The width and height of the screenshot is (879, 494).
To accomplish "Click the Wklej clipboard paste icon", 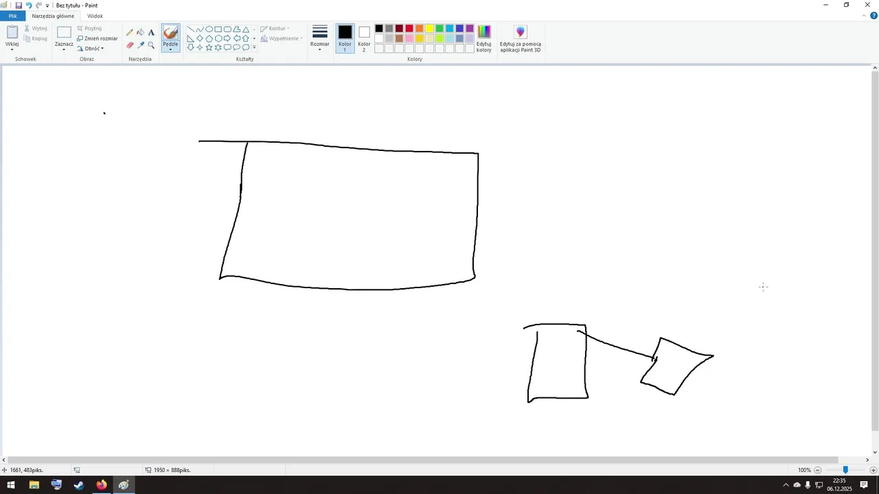I will [x=12, y=32].
